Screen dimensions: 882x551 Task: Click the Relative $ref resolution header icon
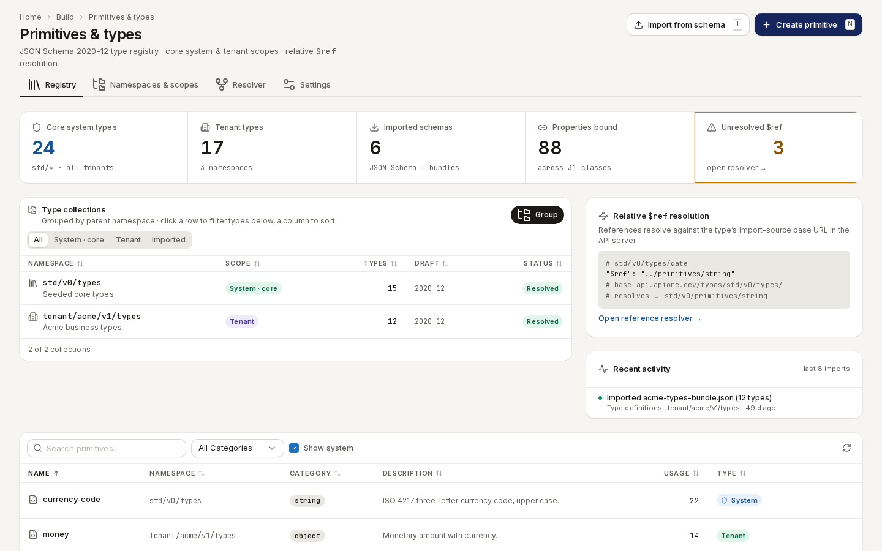[603, 216]
